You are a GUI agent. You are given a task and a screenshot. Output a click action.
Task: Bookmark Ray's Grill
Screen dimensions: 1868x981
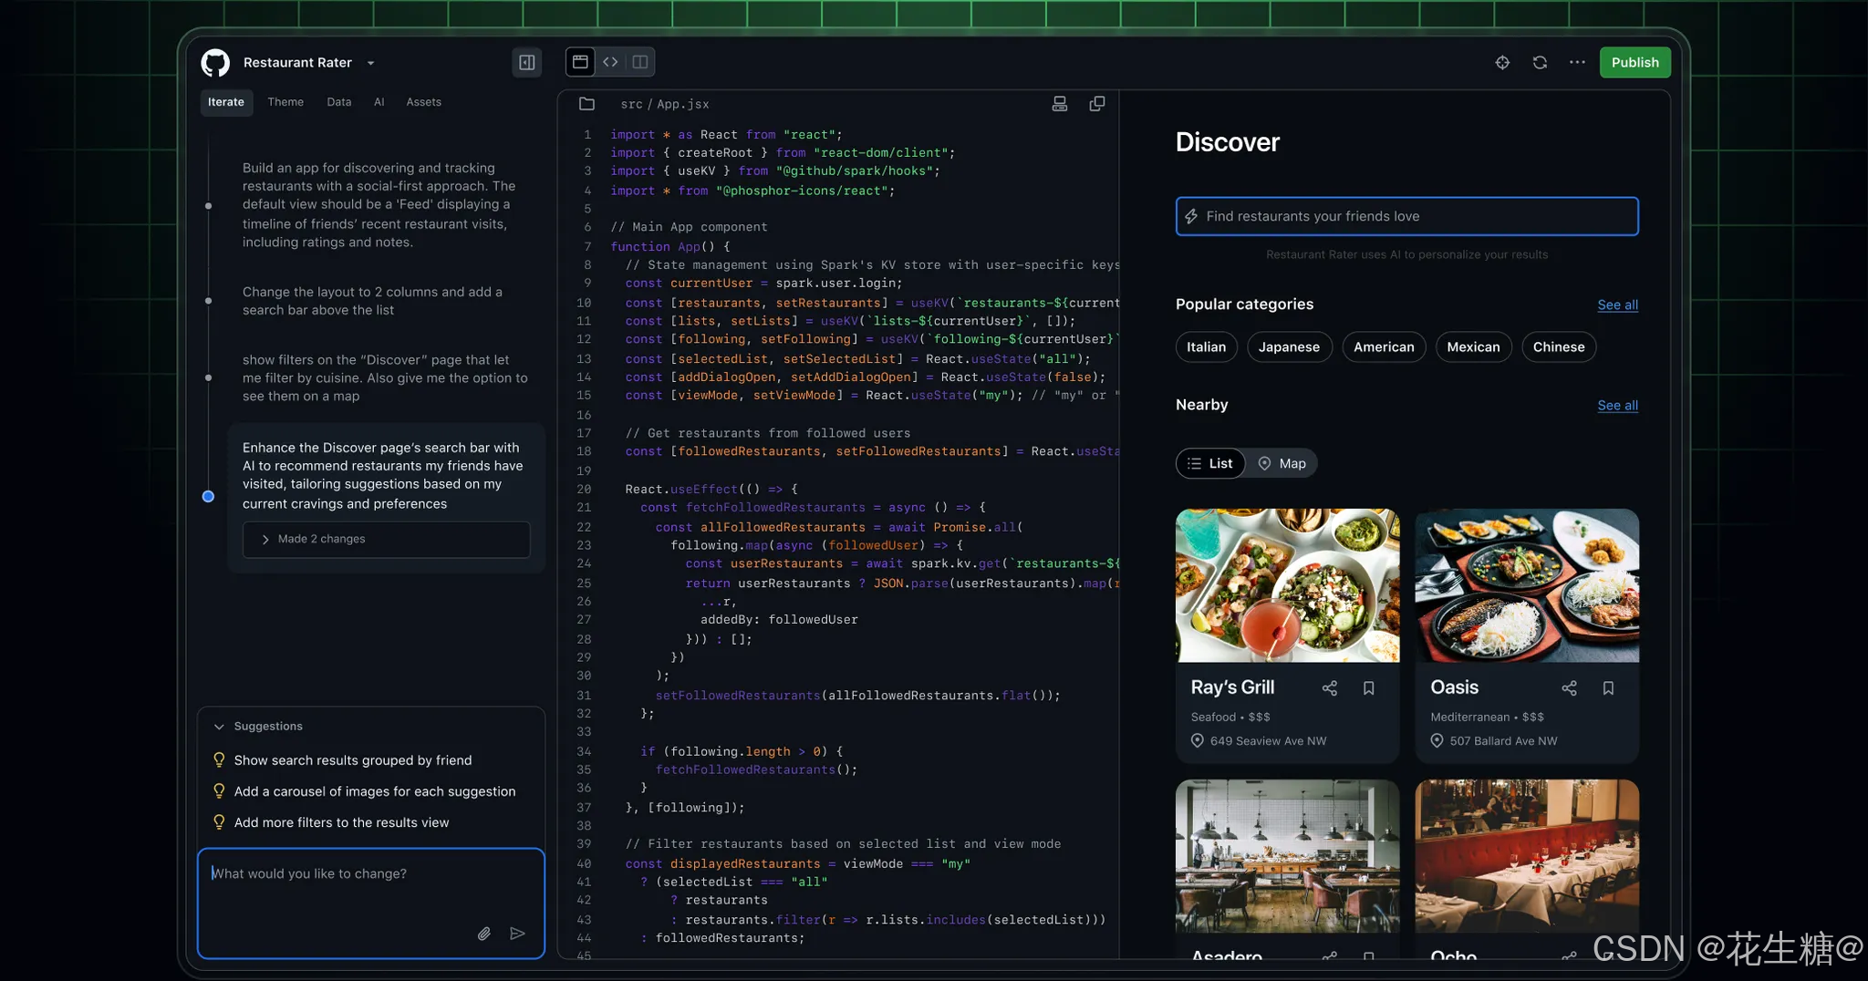point(1369,688)
